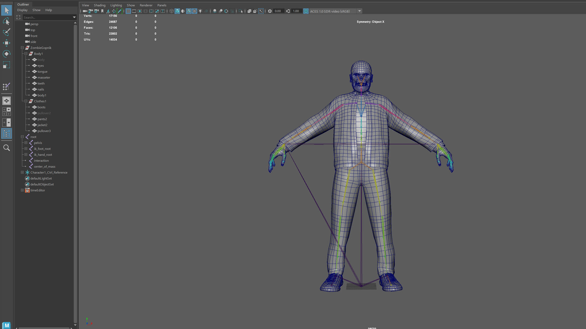Image resolution: width=586 pixels, height=329 pixels.
Task: Open ACES view transform dropdown
Action: click(x=360, y=11)
